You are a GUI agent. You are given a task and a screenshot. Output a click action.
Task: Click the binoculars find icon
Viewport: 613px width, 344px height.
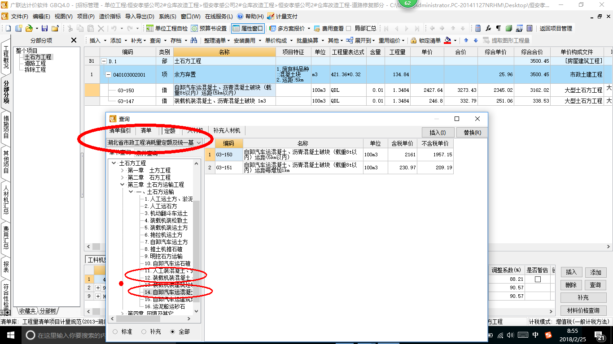coord(194,40)
